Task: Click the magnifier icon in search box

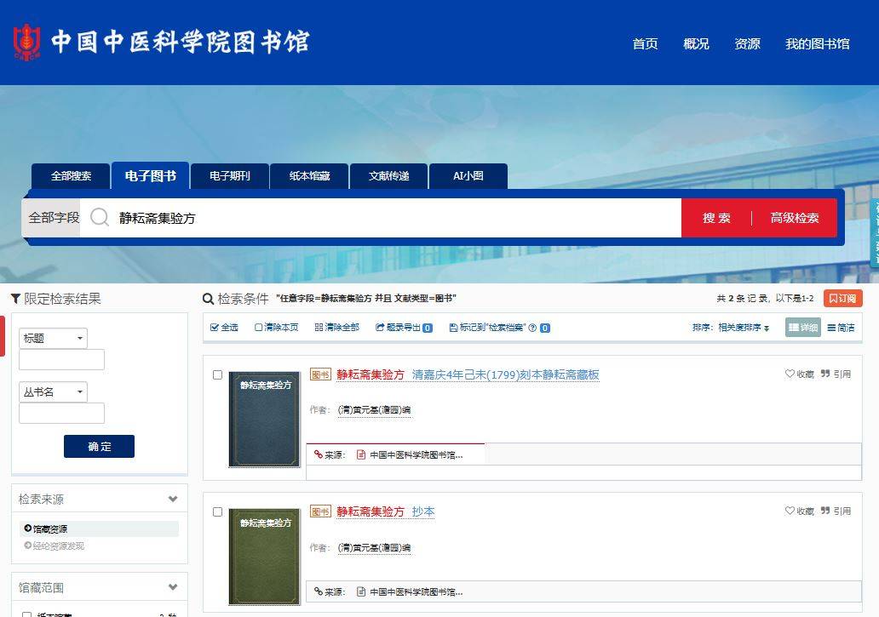Action: coord(100,218)
